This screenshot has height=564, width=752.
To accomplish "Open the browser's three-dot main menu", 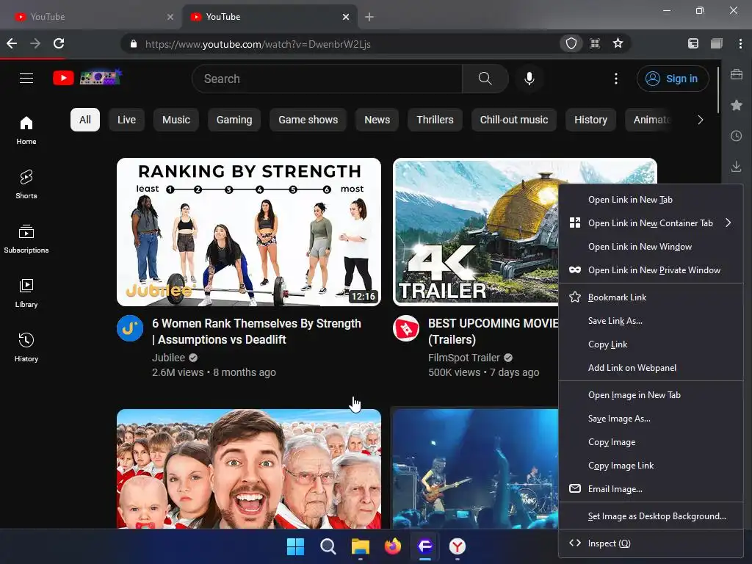I will pos(740,43).
